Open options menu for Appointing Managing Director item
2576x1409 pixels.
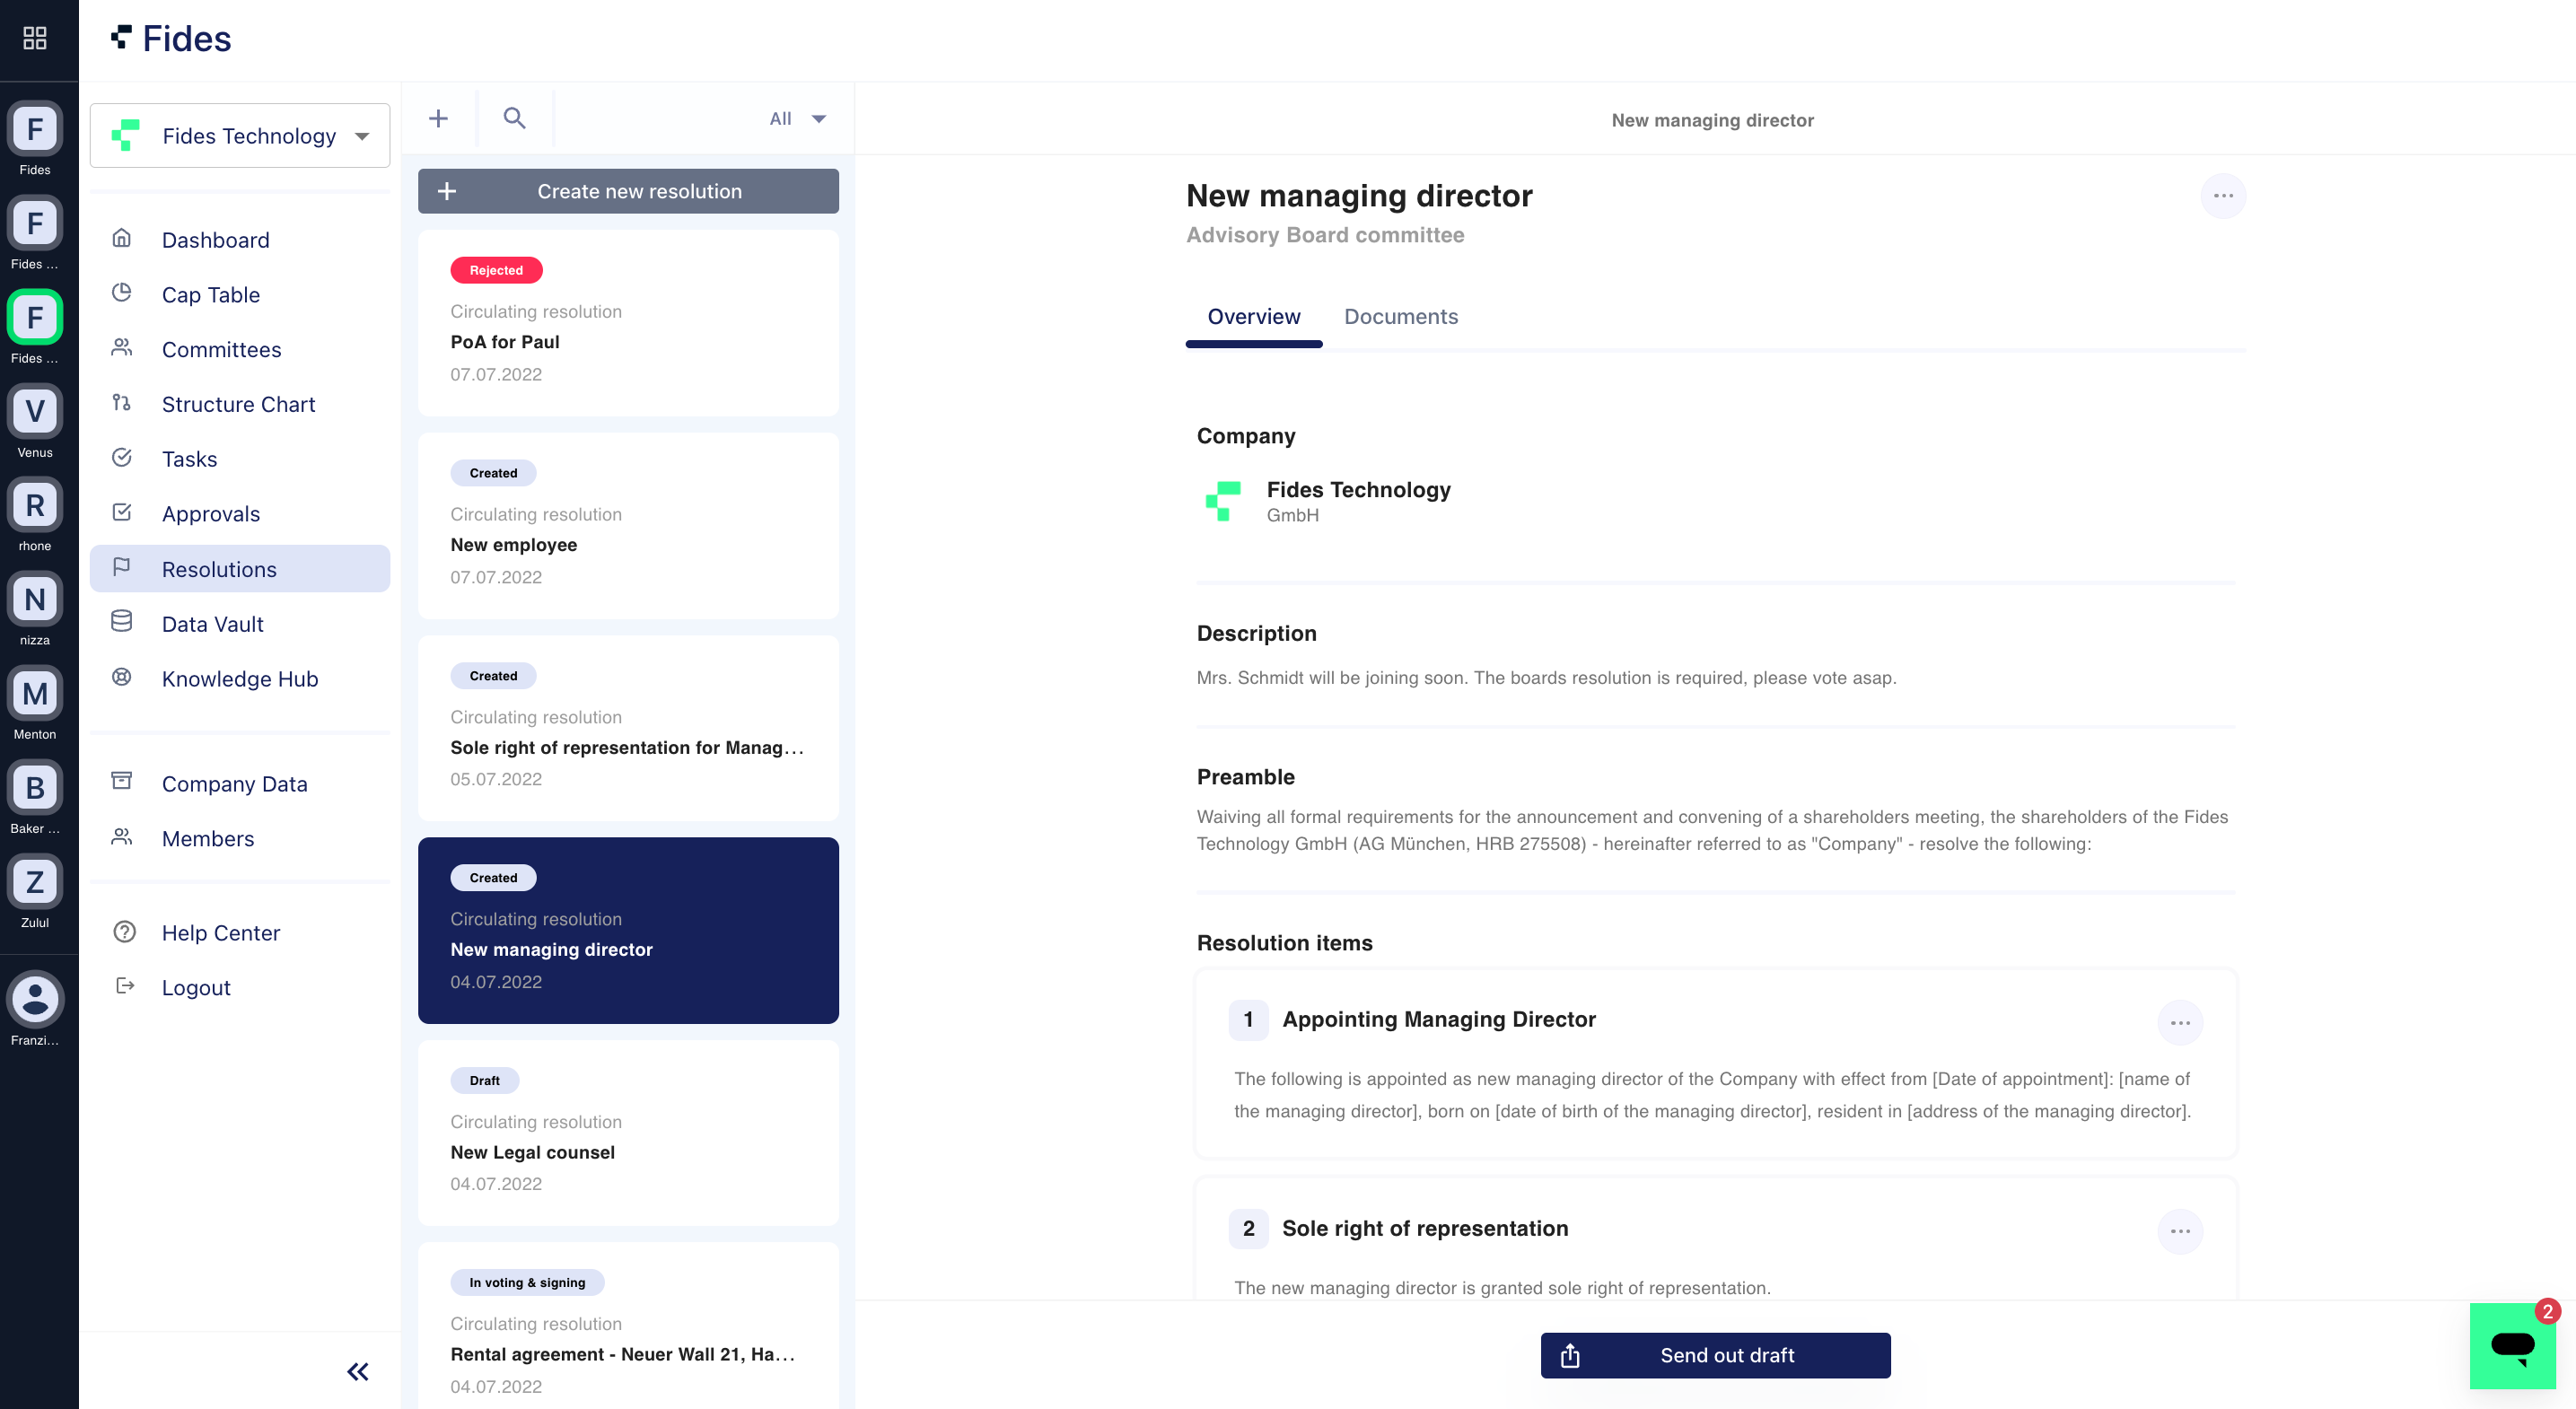point(2179,1022)
